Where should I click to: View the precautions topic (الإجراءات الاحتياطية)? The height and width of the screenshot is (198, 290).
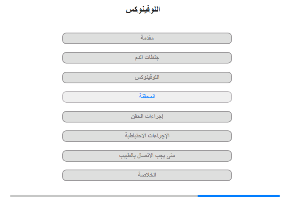[x=147, y=136]
